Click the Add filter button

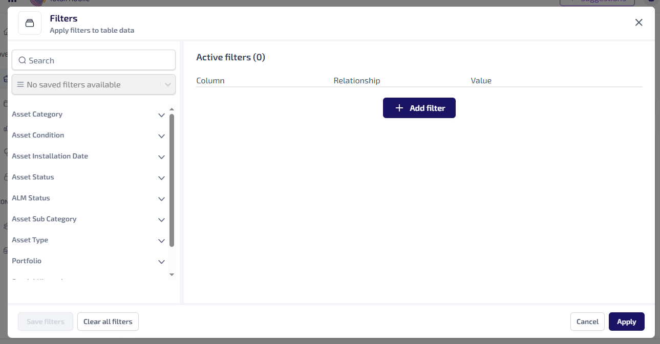(x=419, y=108)
